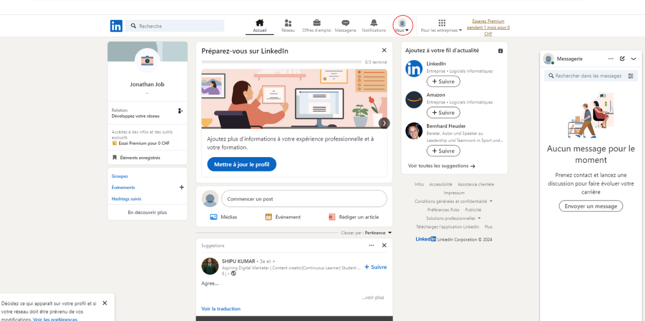The width and height of the screenshot is (645, 321).
Task: Expand Pour les entreprises menu
Action: click(441, 26)
